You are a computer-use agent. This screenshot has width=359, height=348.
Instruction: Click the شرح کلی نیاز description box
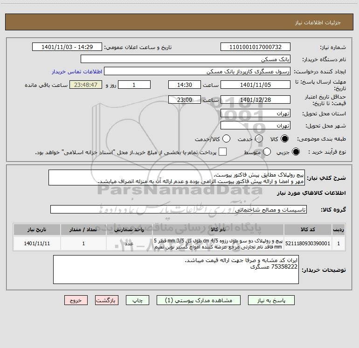(173, 178)
